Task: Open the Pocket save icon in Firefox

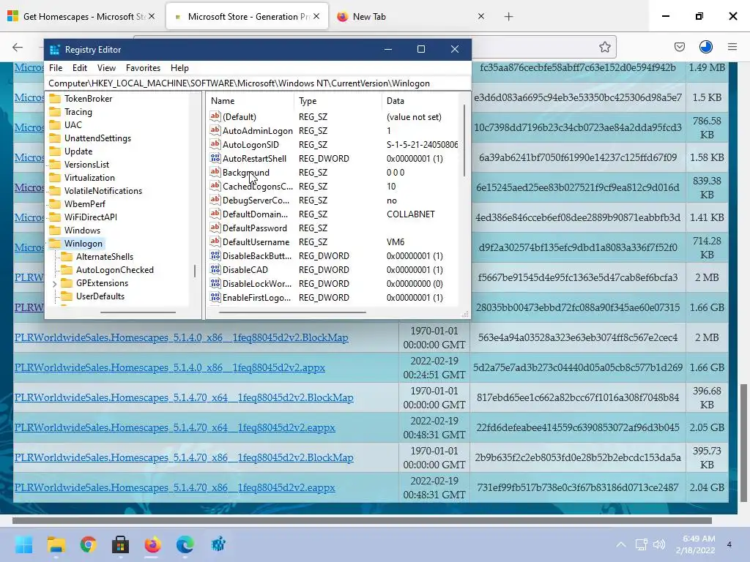Action: tap(679, 47)
